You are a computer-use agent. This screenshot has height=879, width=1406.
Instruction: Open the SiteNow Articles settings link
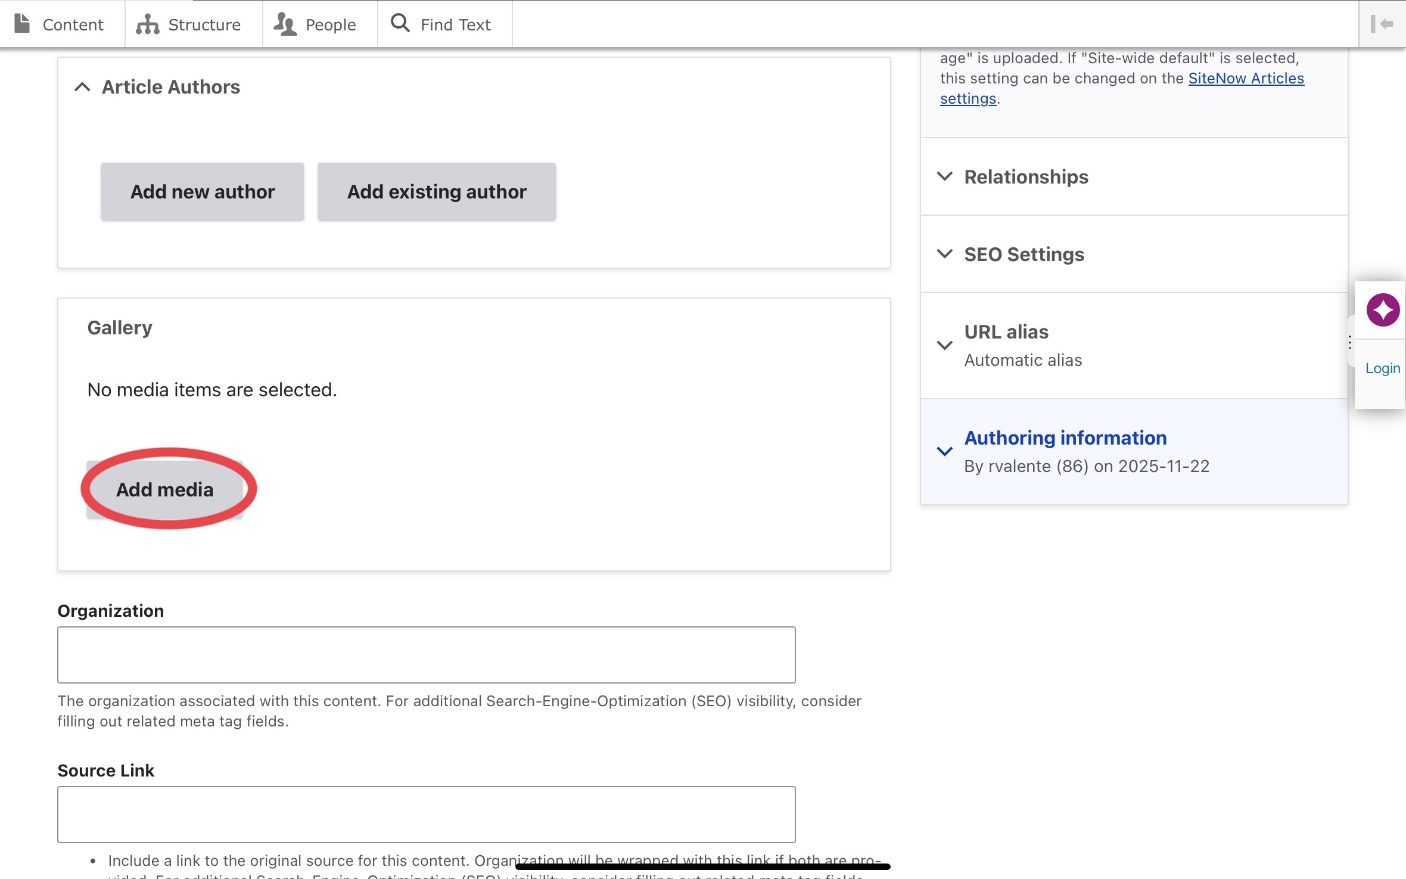tap(1246, 79)
